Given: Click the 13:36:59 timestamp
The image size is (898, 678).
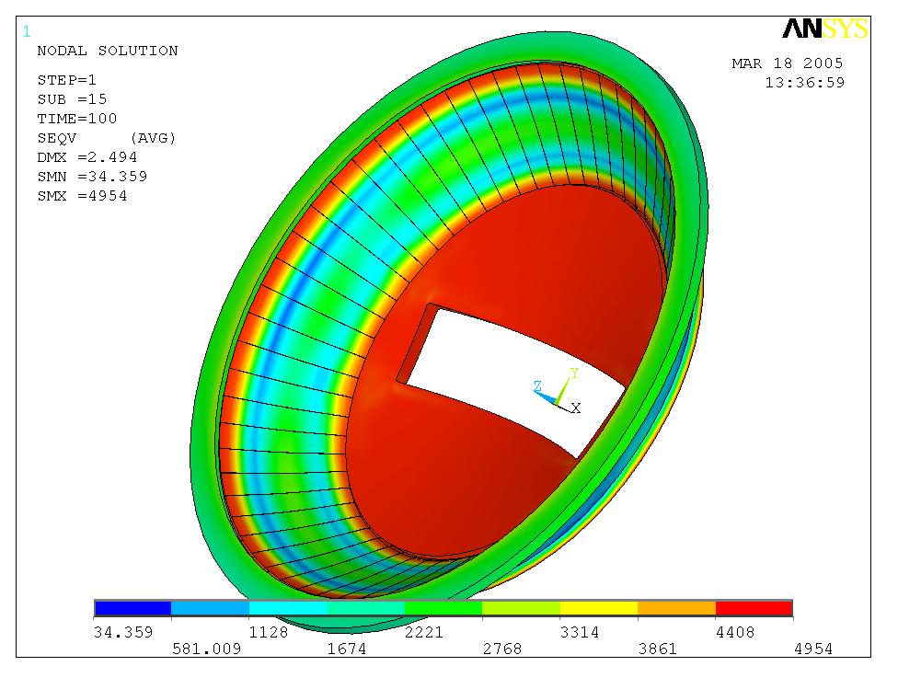Looking at the screenshot, I should coord(804,82).
